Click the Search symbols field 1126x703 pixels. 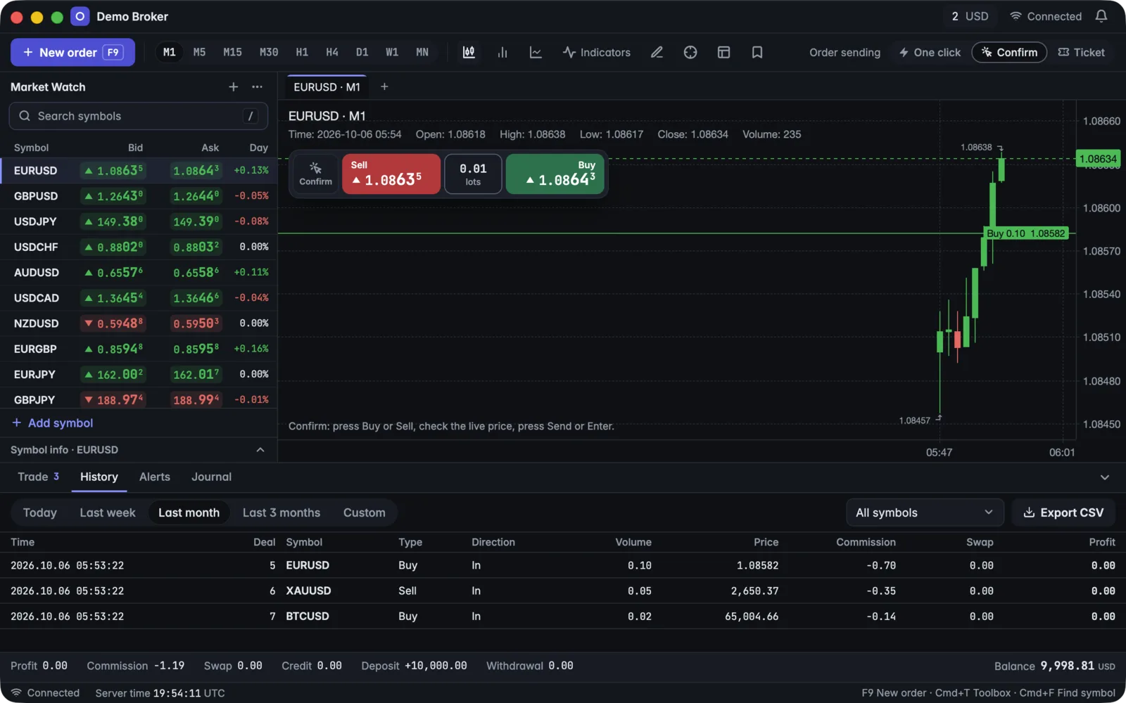(138, 116)
